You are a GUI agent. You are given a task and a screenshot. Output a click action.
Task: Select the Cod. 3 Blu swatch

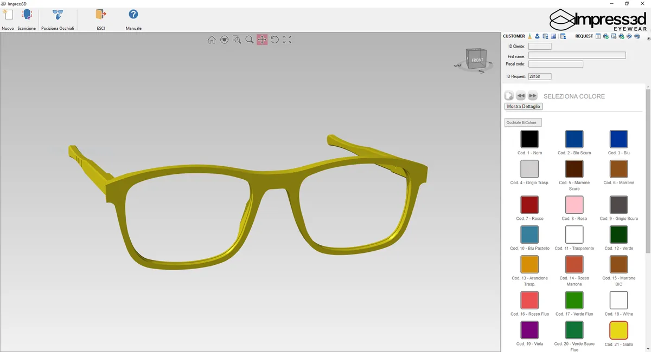coord(618,139)
